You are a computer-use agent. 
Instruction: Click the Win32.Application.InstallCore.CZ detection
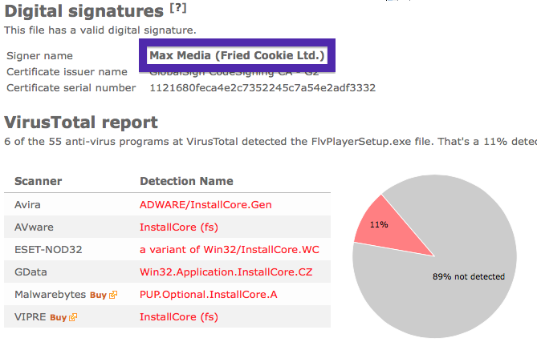click(x=226, y=272)
